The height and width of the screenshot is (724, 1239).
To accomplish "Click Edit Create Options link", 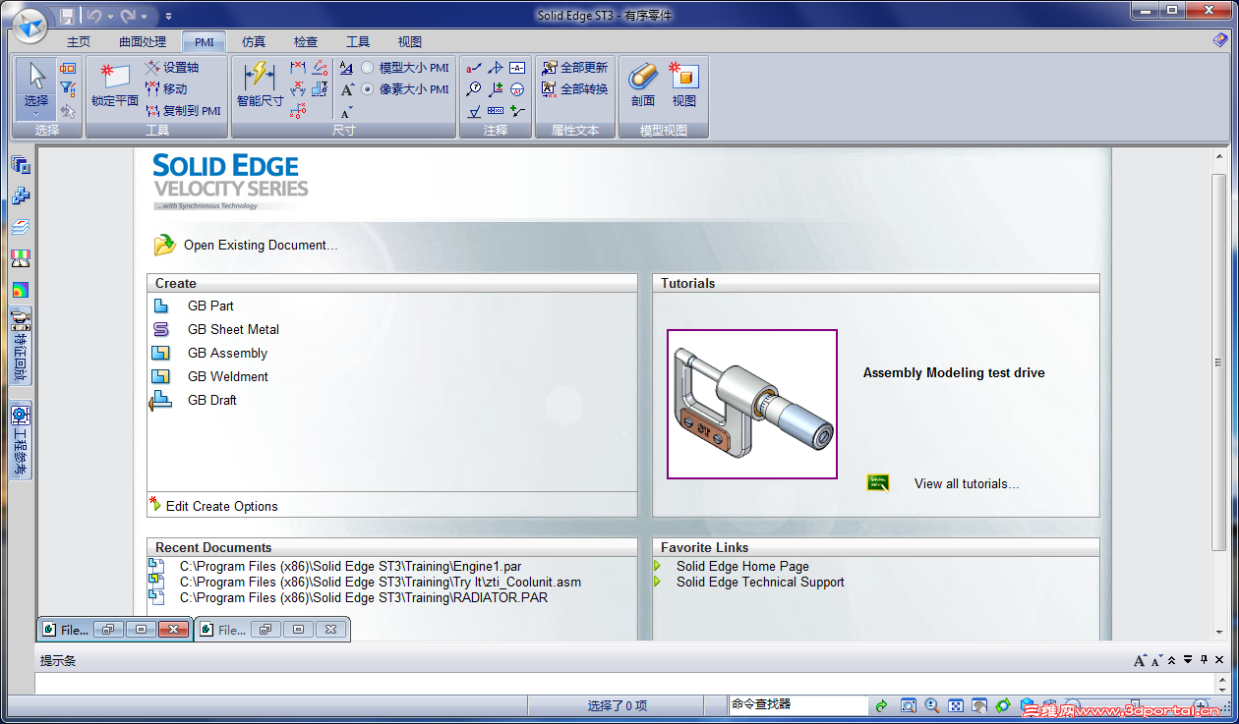I will pos(222,506).
